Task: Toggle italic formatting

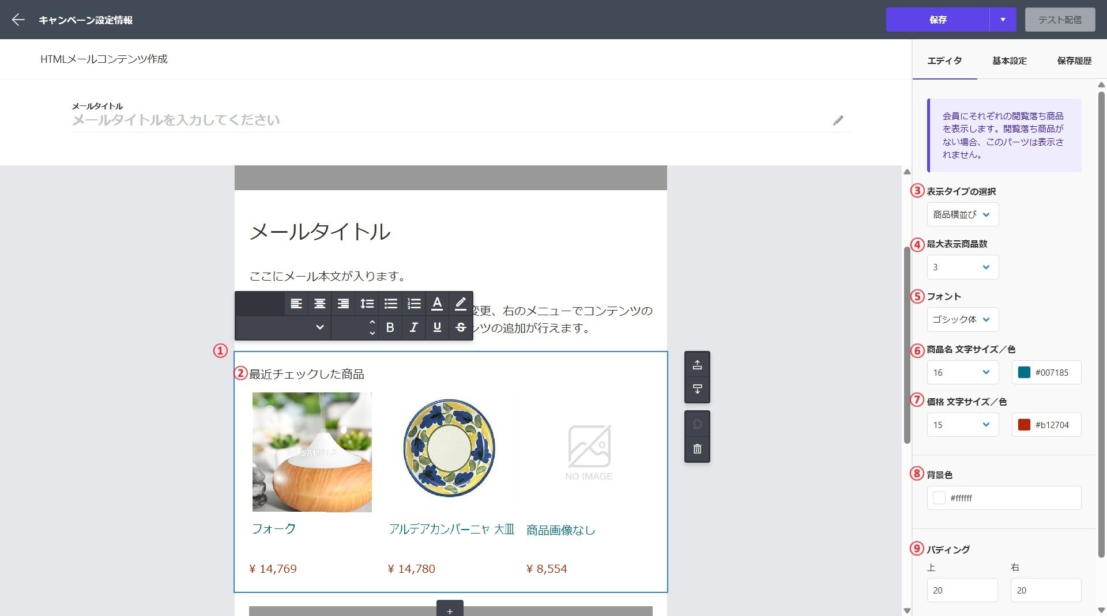Action: click(x=414, y=327)
